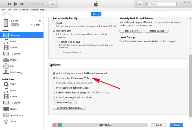Viewport: 192px width, 130px height.
Task: Enable Encrypt local backup checkbox
Action: 57,42
